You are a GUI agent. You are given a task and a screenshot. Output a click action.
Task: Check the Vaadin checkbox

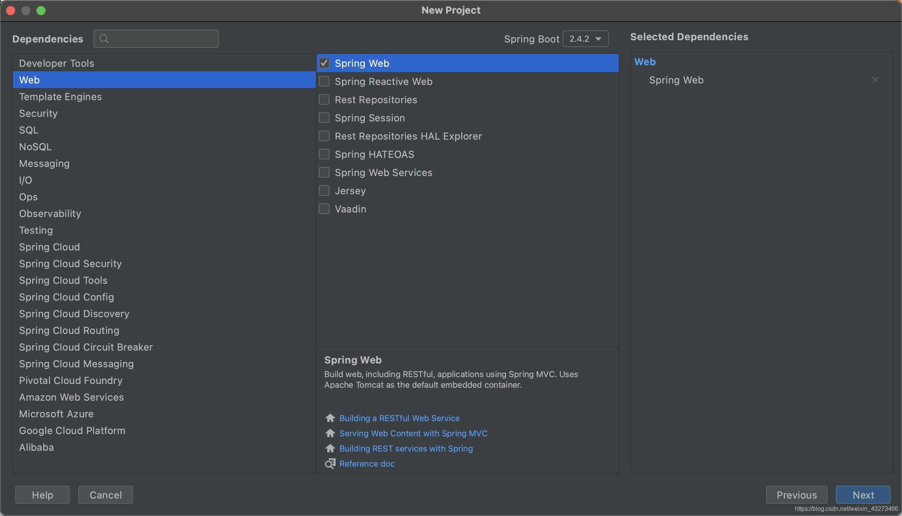[324, 209]
